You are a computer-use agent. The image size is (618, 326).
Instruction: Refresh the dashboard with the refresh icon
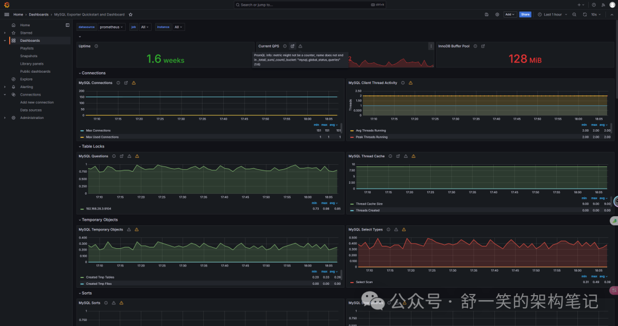click(585, 14)
